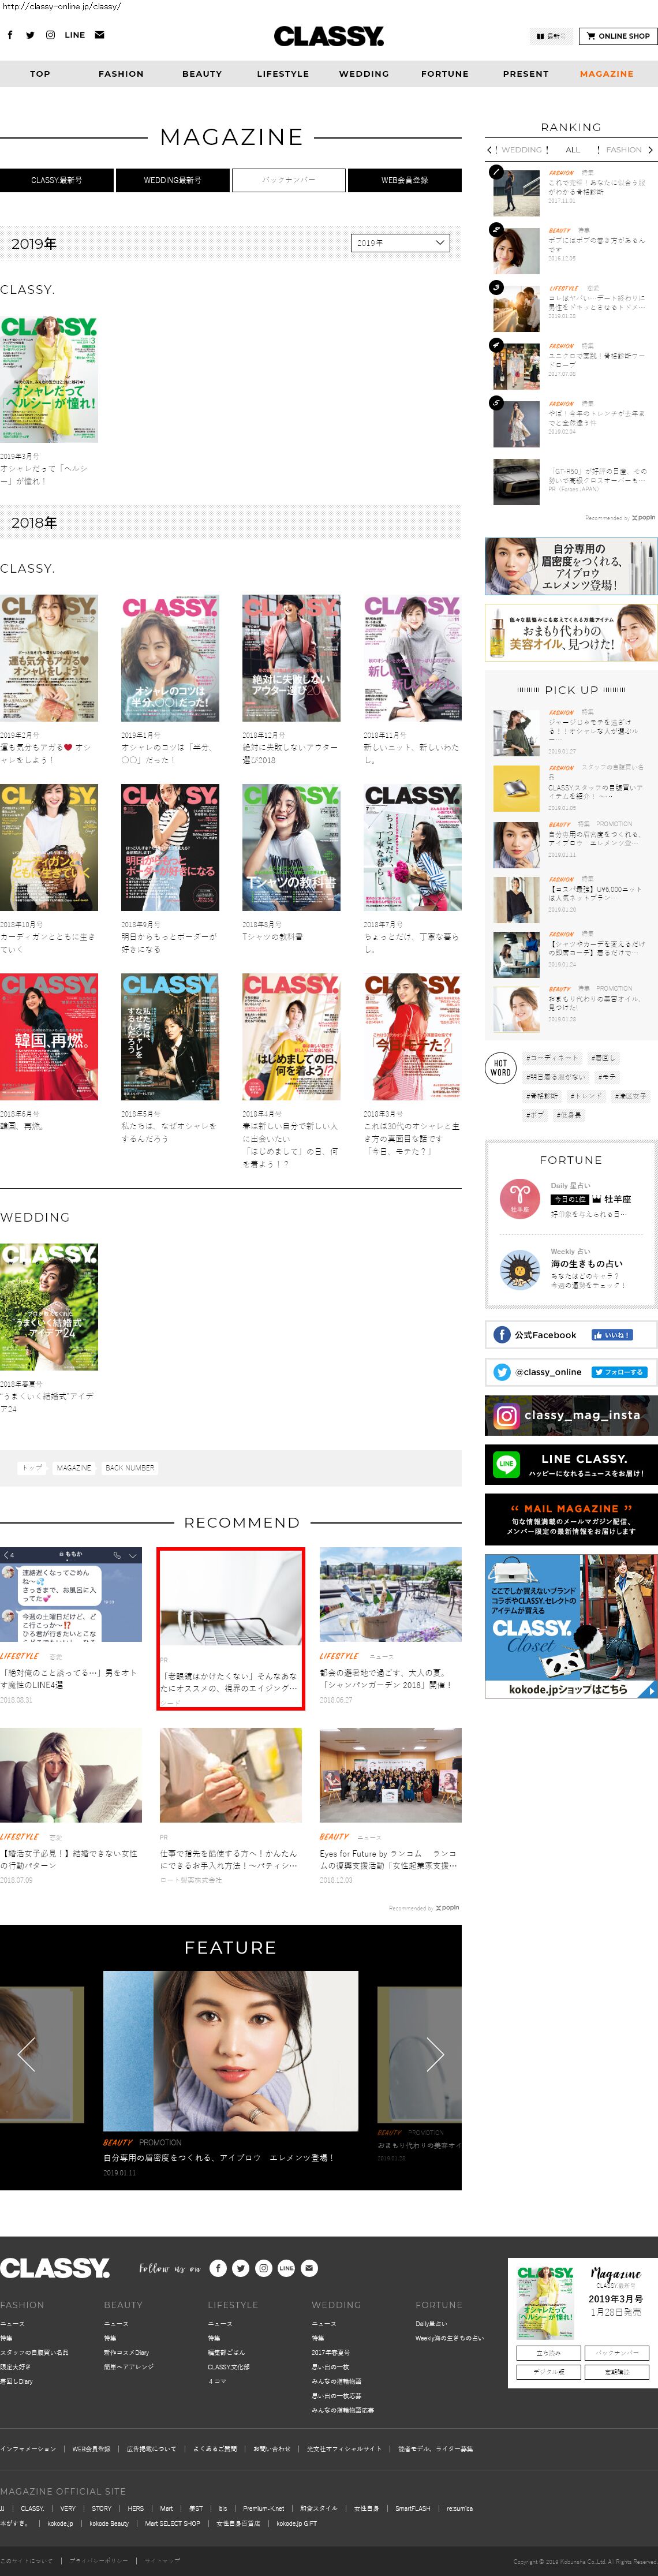Switch to the バックナンバー tab
The width and height of the screenshot is (658, 2576).
[289, 180]
